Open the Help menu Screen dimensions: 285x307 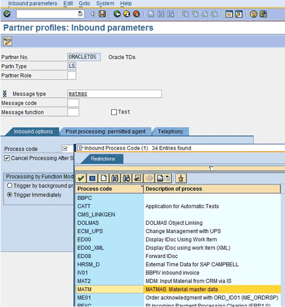(x=126, y=3)
